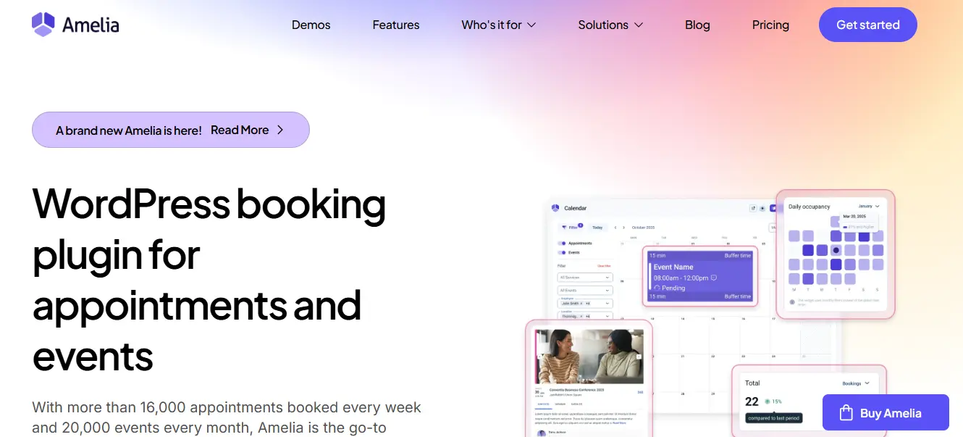Click the arrow icon after Read More
This screenshot has height=437, width=963.
tap(280, 130)
